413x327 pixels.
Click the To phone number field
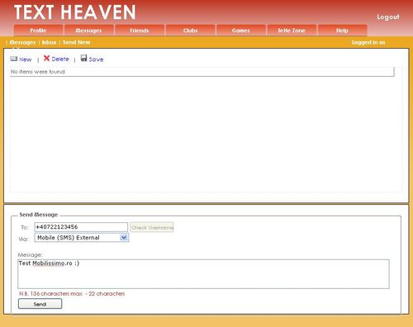pyautogui.click(x=81, y=227)
